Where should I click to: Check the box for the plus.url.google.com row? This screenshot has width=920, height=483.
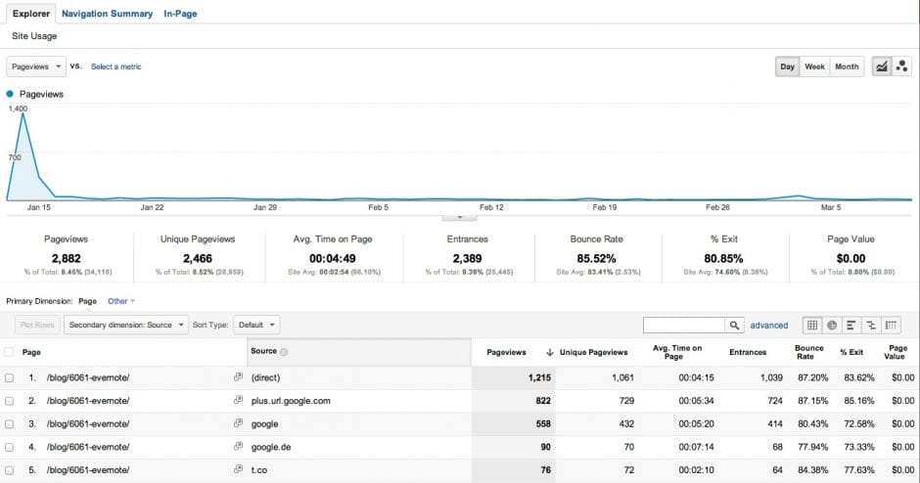(x=10, y=400)
